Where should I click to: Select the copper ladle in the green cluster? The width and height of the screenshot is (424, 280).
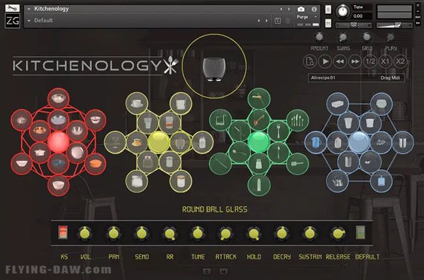[x=259, y=120]
